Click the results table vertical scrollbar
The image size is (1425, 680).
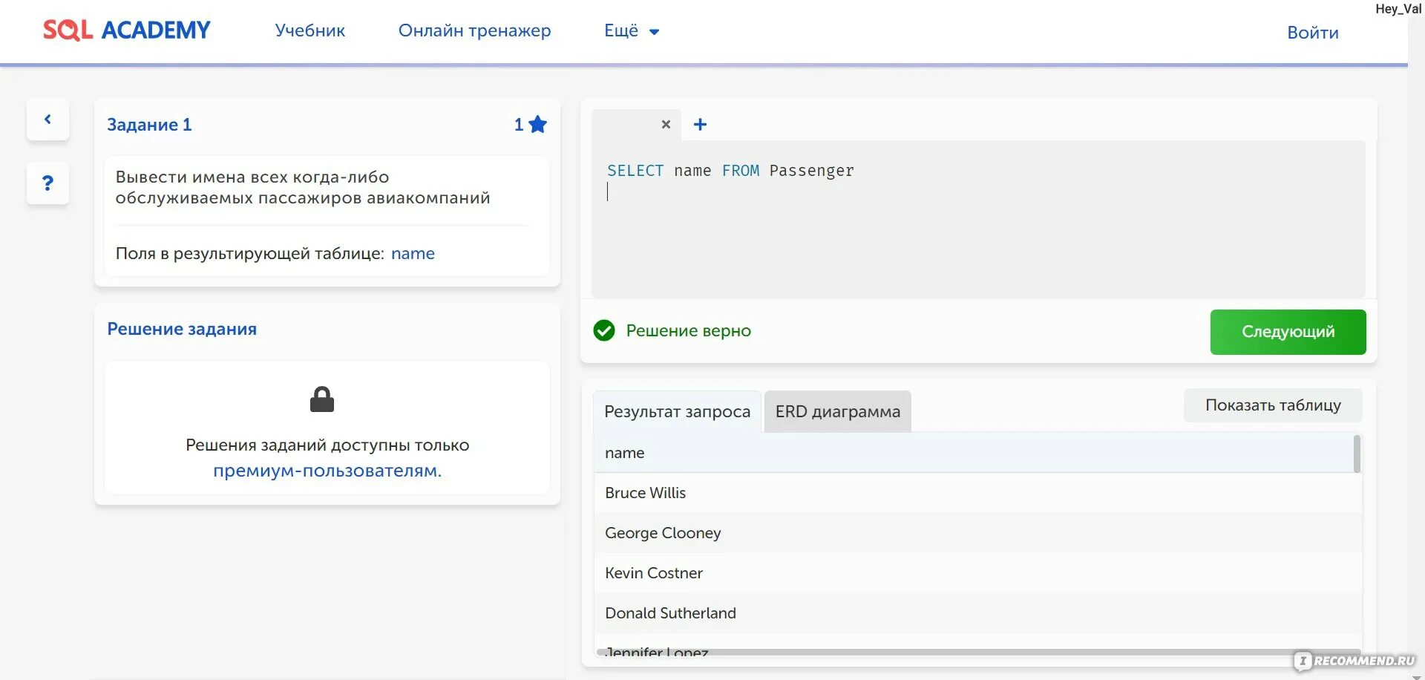[1357, 454]
